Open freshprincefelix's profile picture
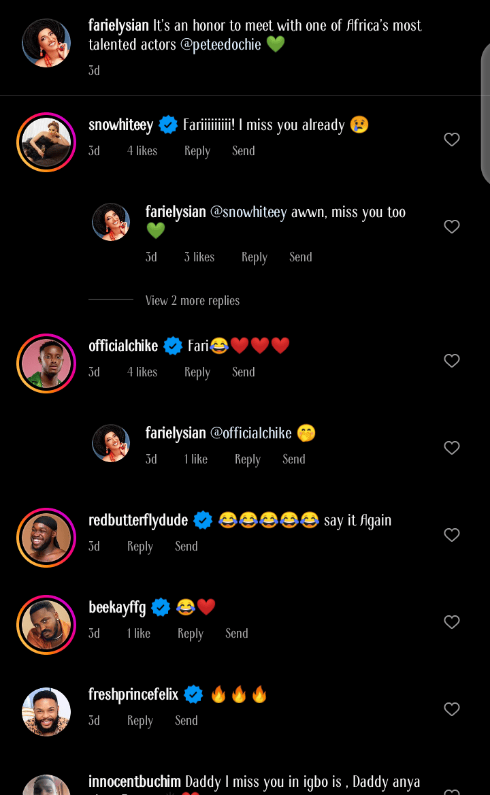 [46, 712]
